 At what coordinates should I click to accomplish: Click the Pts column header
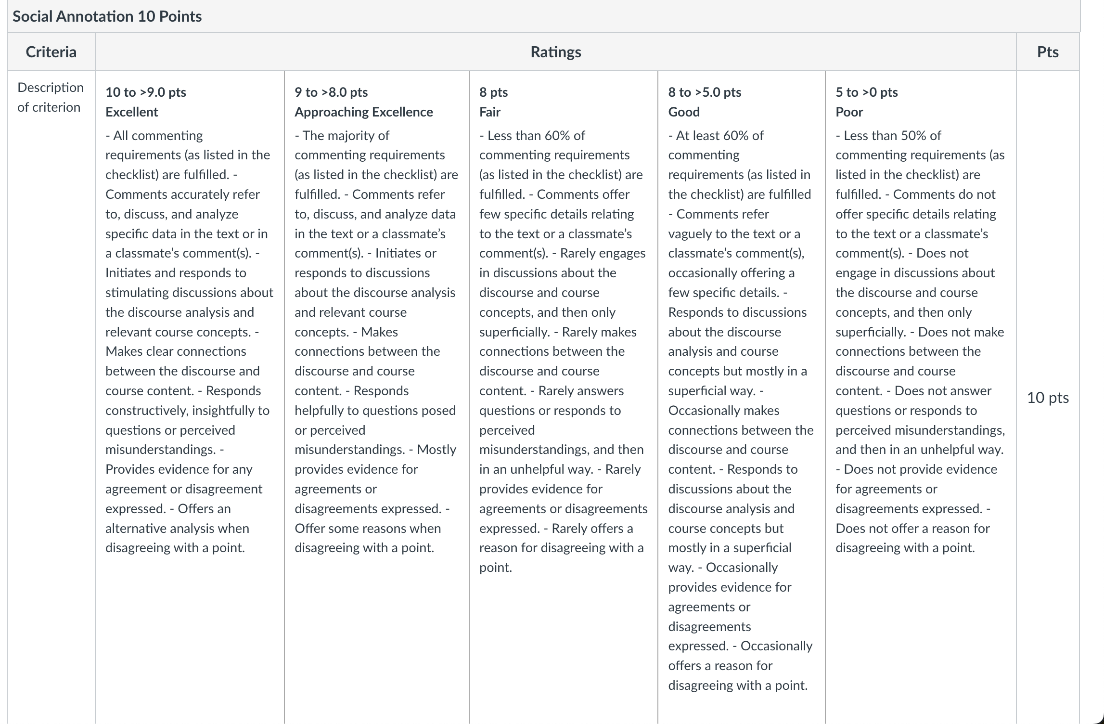pyautogui.click(x=1048, y=52)
